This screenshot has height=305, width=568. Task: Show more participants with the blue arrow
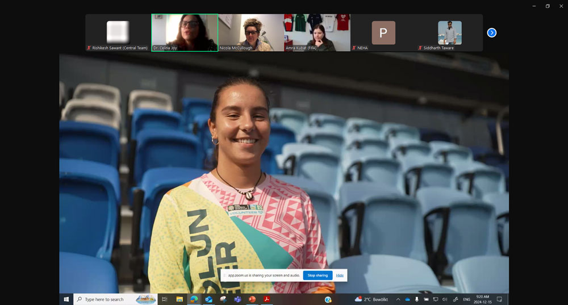click(492, 33)
